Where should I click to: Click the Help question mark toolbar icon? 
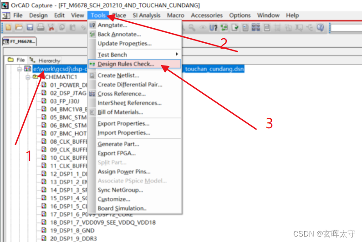[320, 28]
